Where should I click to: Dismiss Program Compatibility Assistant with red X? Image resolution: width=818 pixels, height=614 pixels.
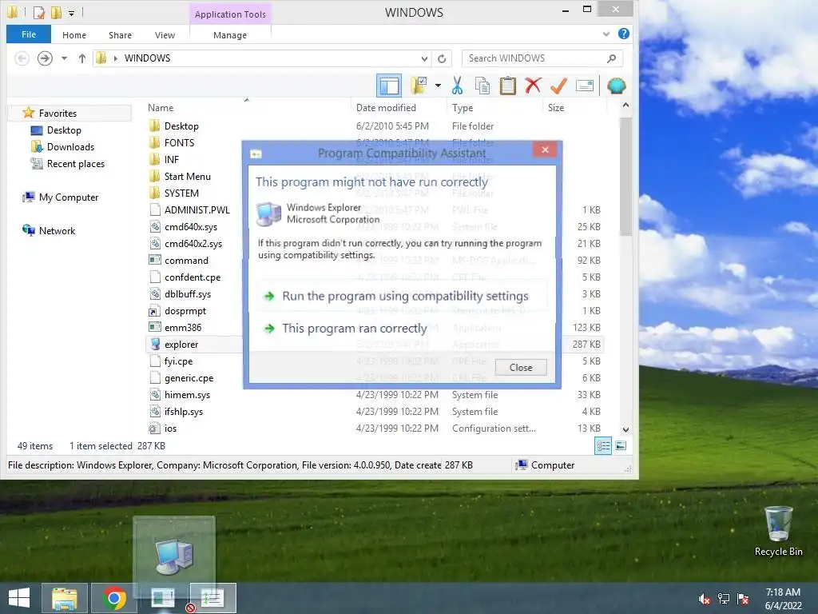[x=545, y=150]
